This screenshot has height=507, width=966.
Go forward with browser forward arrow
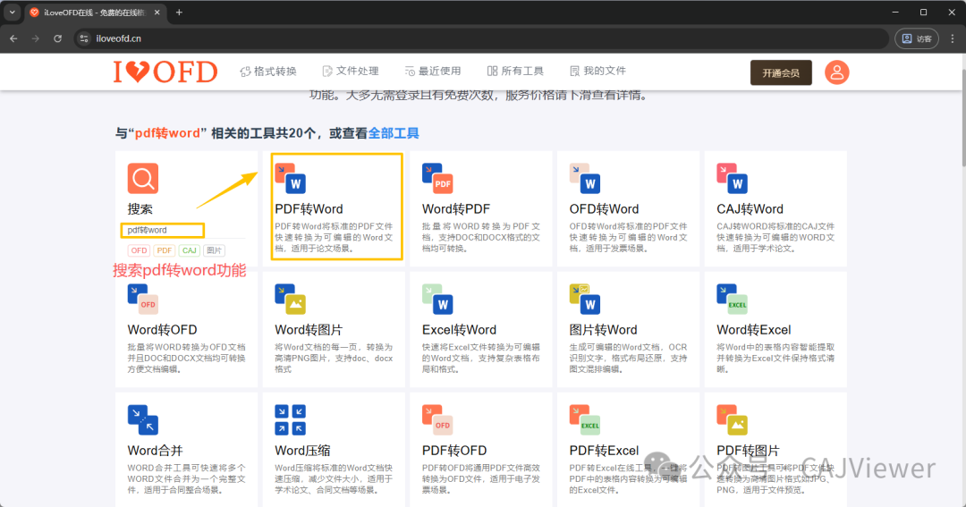point(35,38)
